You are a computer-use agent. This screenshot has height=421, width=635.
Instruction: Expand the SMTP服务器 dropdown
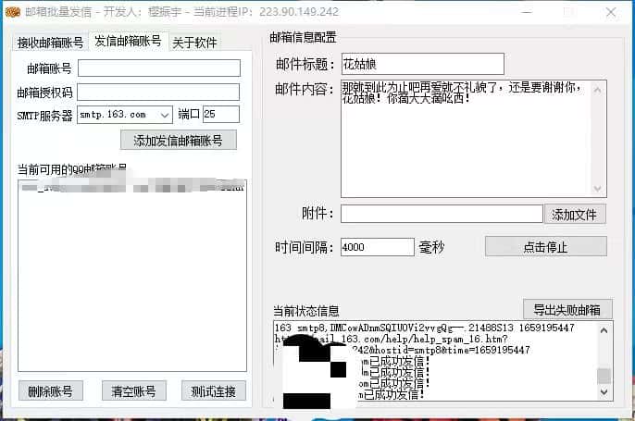coord(165,115)
